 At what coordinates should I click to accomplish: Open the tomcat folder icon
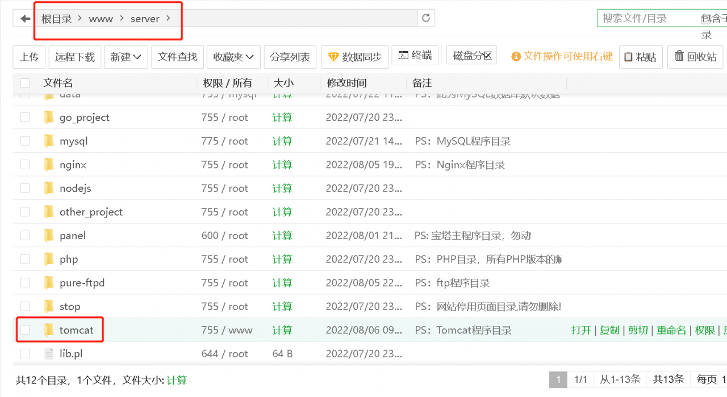click(x=49, y=329)
